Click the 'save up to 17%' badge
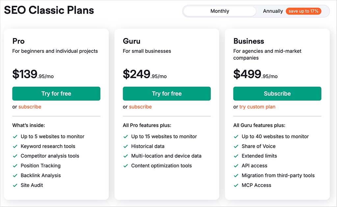This screenshot has width=337, height=207. click(x=303, y=11)
